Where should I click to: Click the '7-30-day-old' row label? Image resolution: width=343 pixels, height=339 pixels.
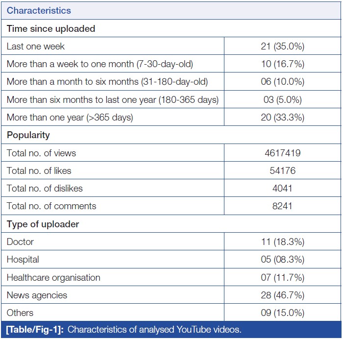click(x=100, y=64)
